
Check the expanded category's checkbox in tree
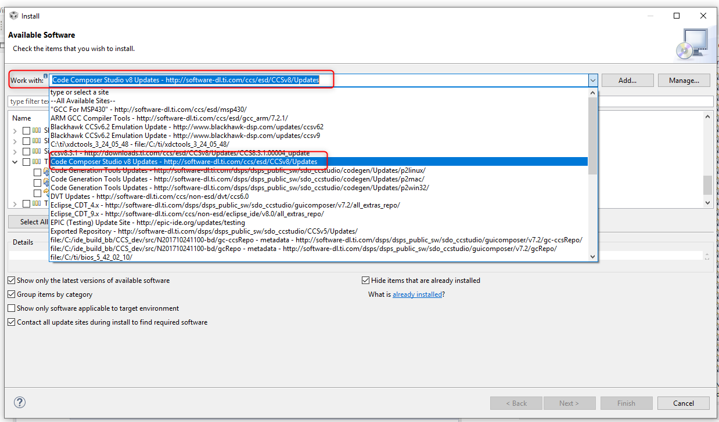click(26, 162)
